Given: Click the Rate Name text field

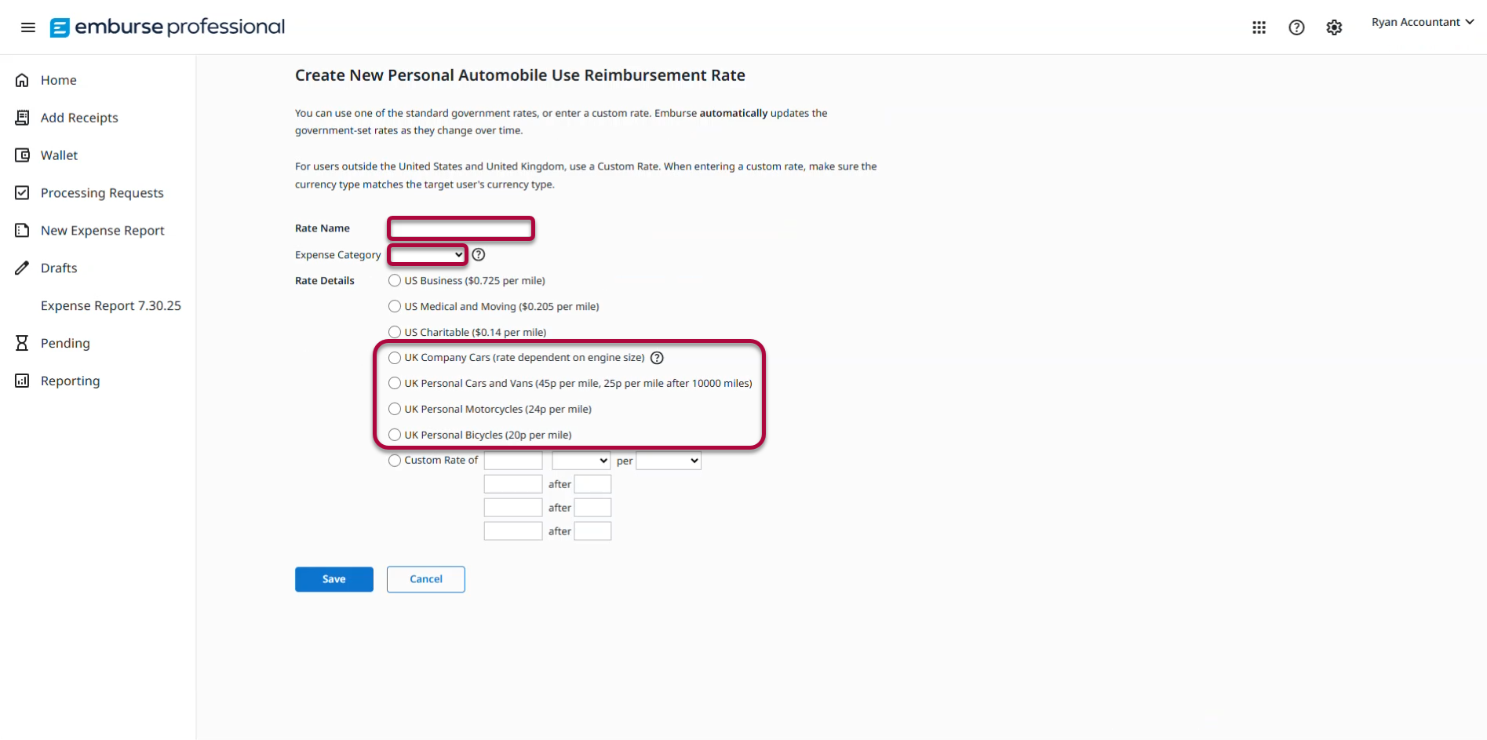Looking at the screenshot, I should tap(461, 228).
